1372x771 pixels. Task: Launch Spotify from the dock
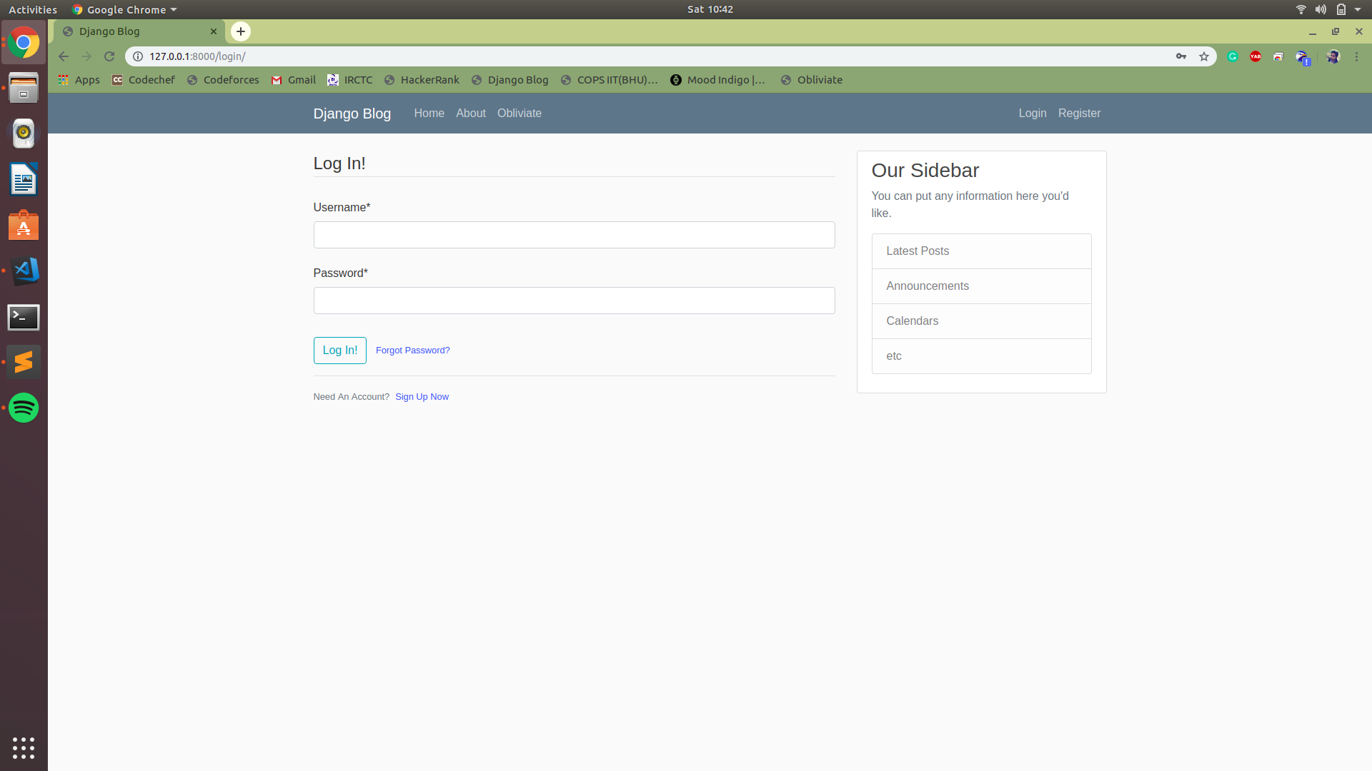coord(24,408)
